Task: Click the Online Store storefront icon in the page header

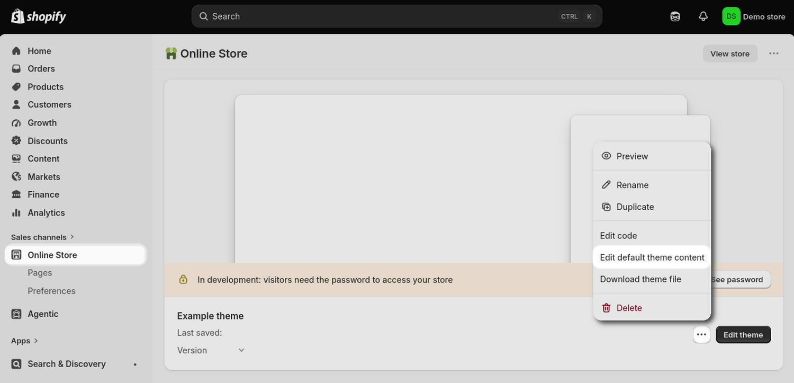Action: [171, 54]
